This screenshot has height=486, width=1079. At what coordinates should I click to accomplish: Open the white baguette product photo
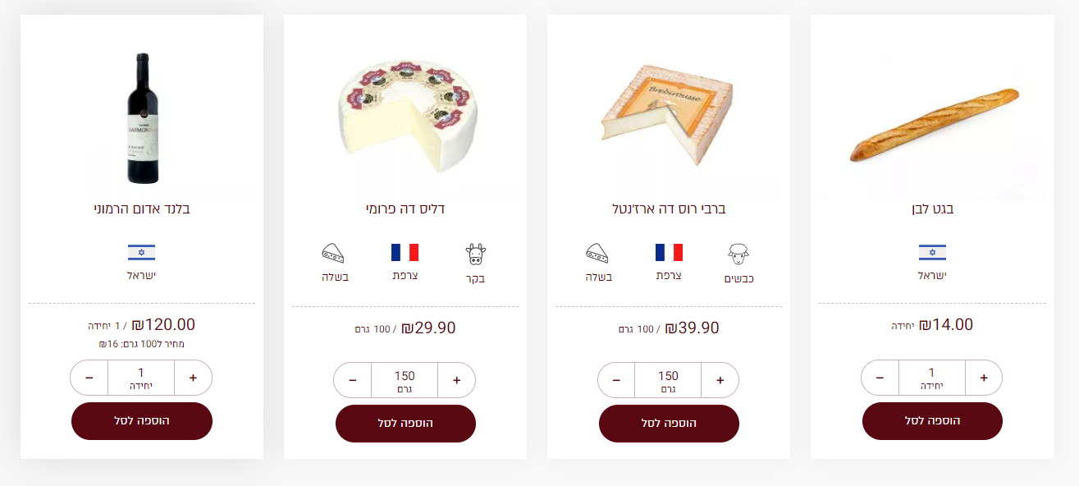tap(932, 125)
